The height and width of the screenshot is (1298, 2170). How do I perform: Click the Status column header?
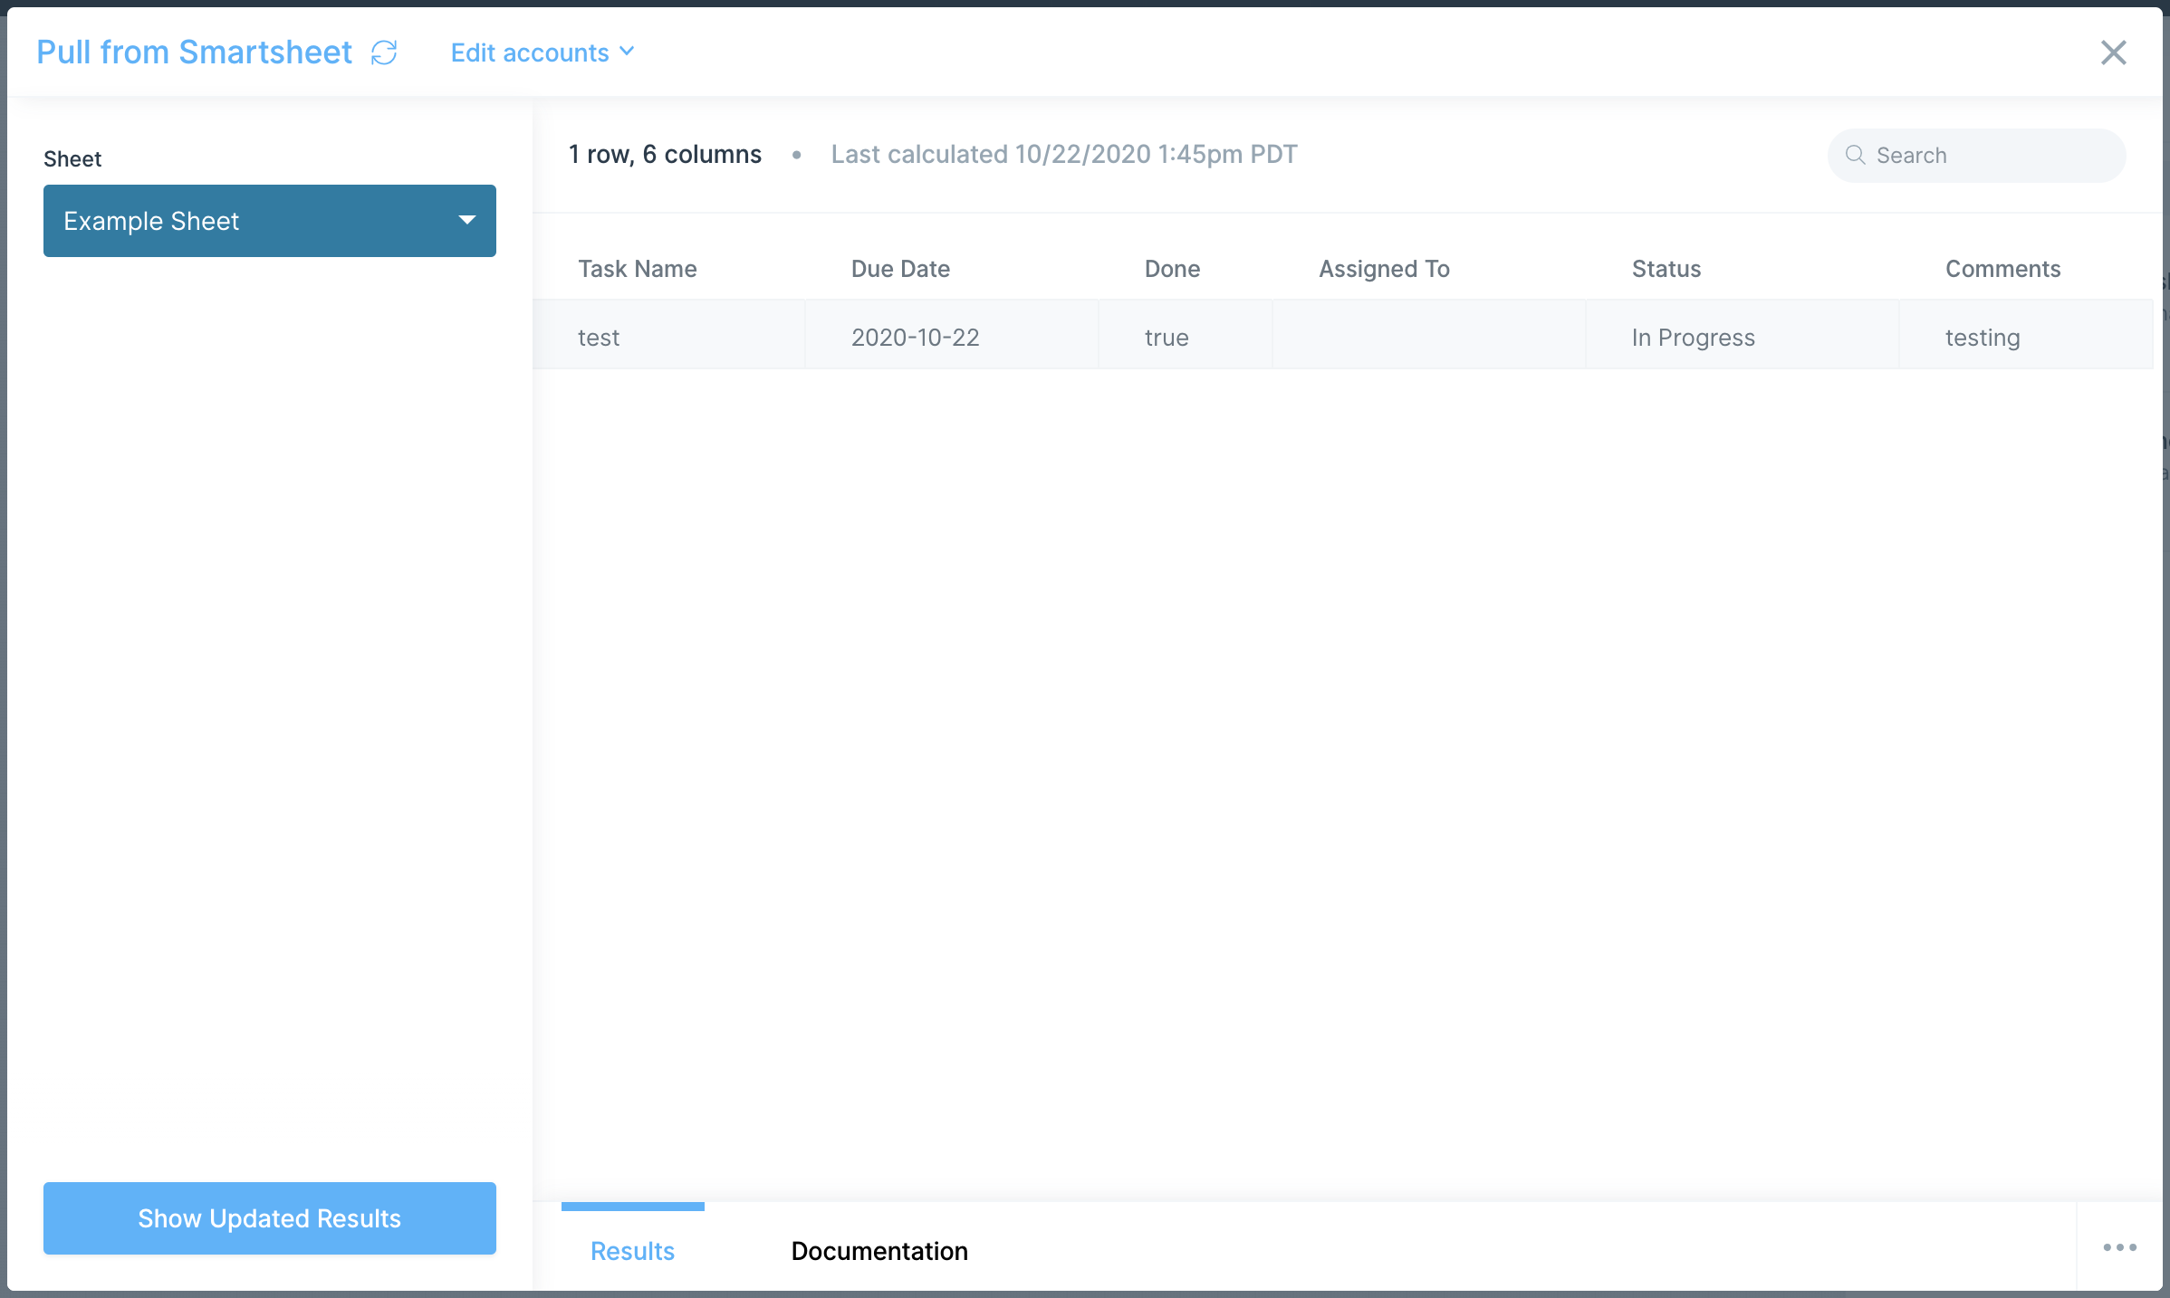(1666, 269)
